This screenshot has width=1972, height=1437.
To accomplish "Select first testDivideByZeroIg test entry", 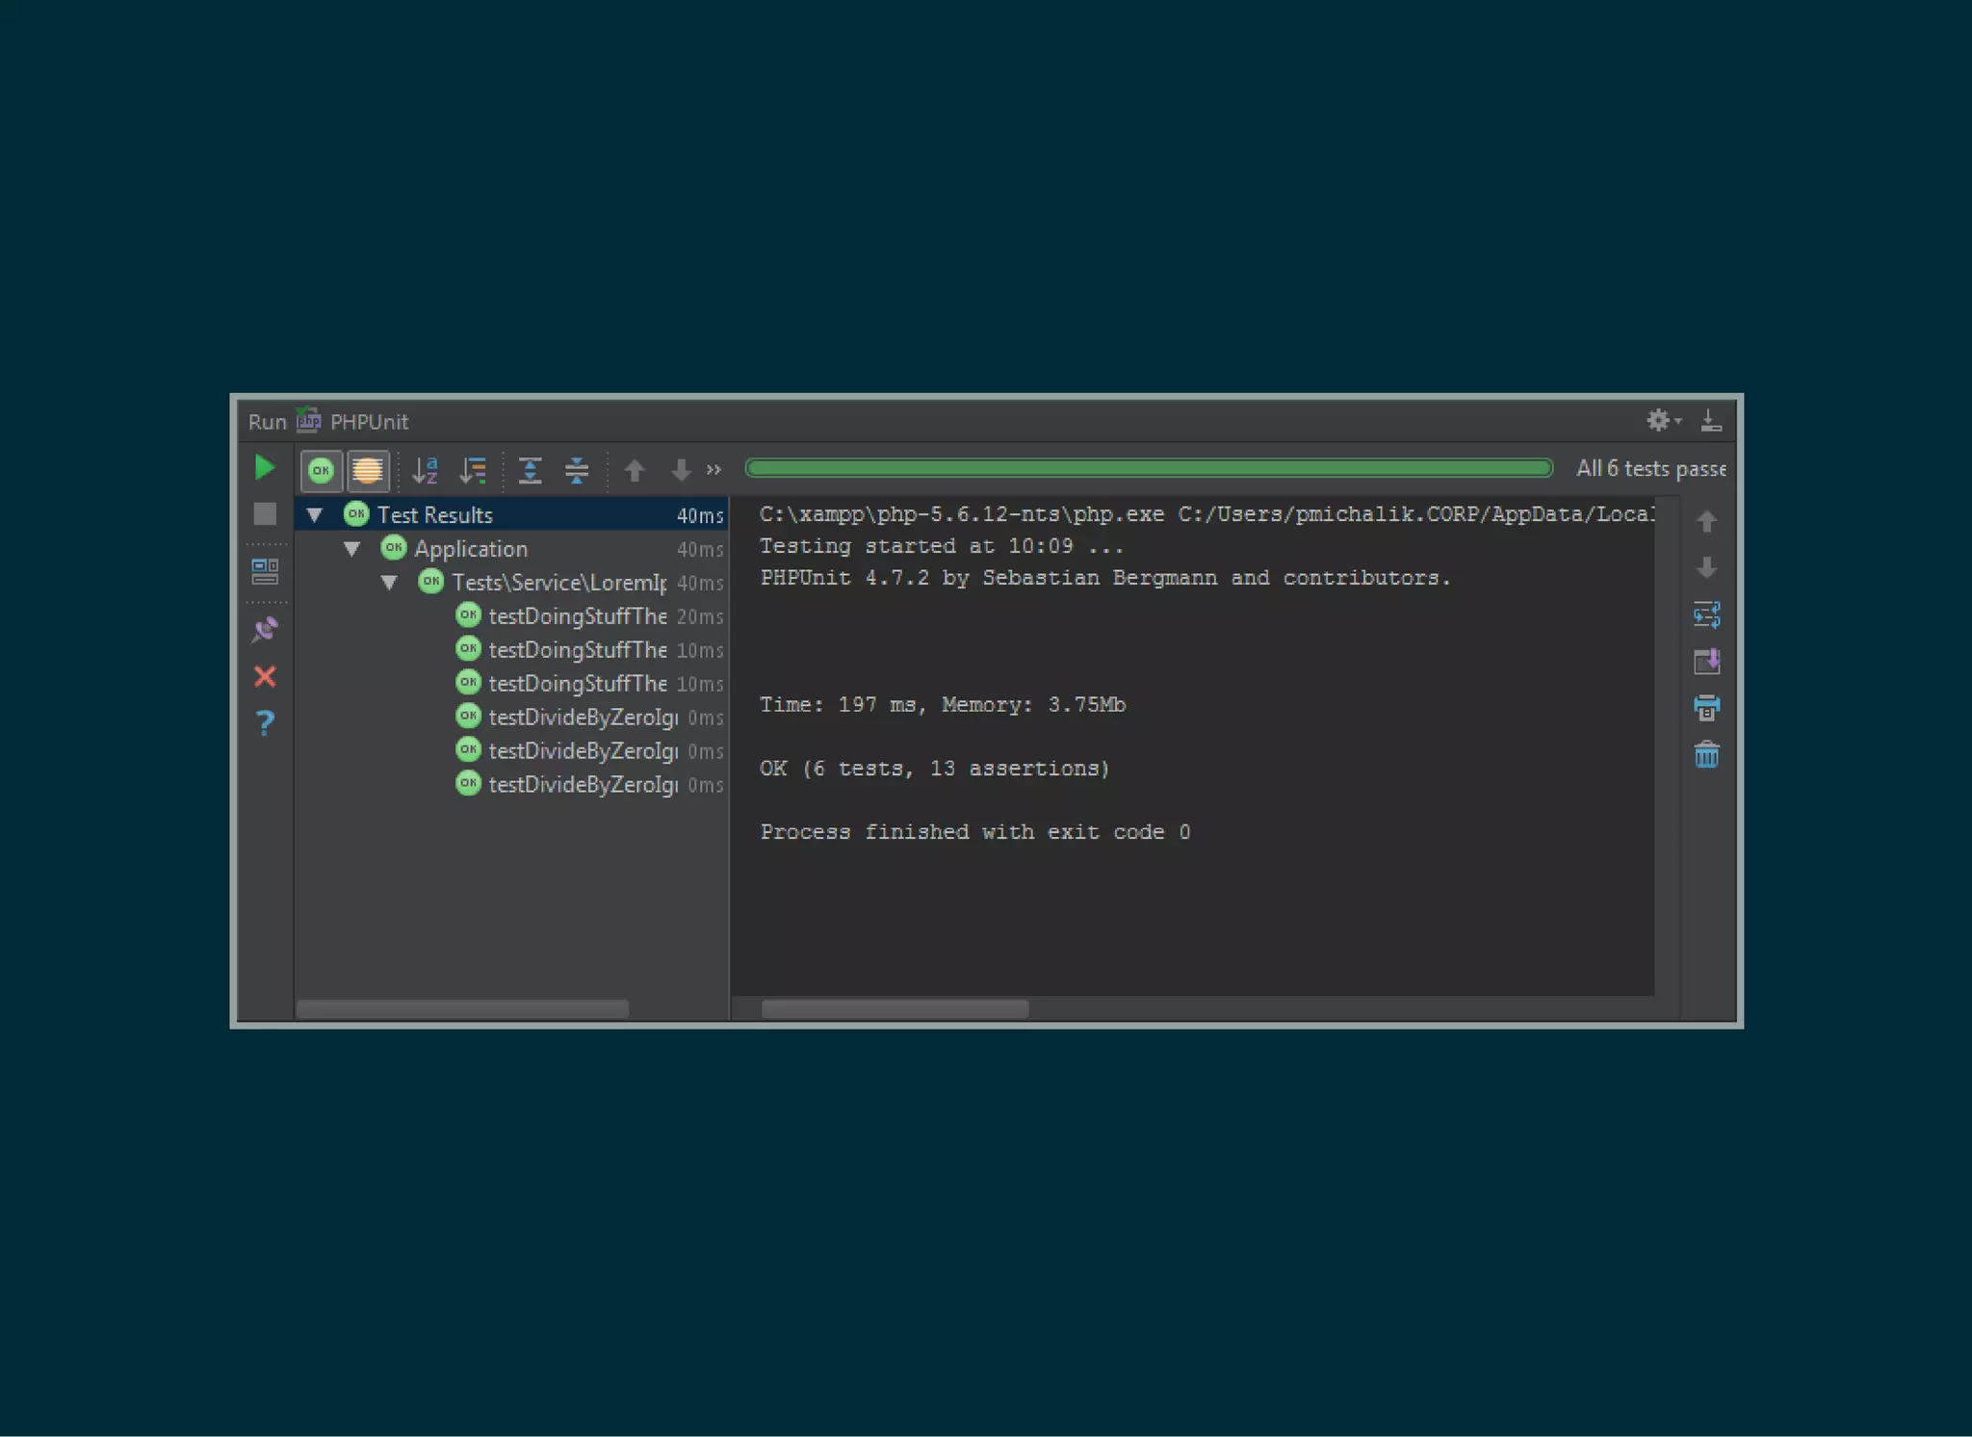I will point(583,718).
